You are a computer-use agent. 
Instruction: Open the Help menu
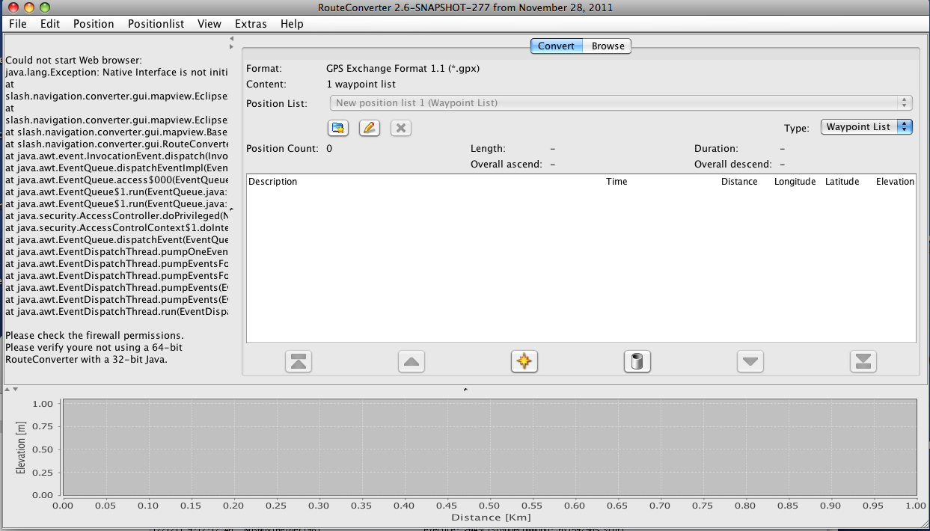[x=292, y=23]
